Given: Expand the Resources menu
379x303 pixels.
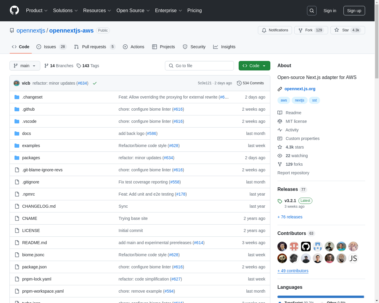Looking at the screenshot, I should point(97,11).
